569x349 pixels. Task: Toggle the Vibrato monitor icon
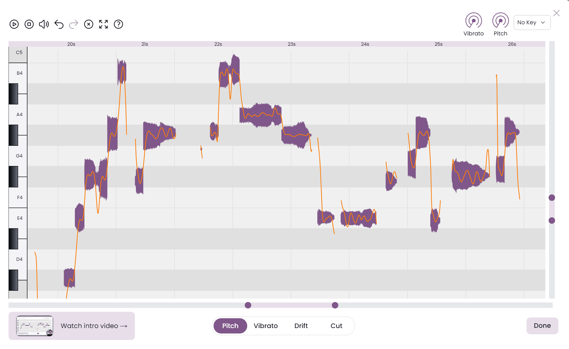click(473, 21)
